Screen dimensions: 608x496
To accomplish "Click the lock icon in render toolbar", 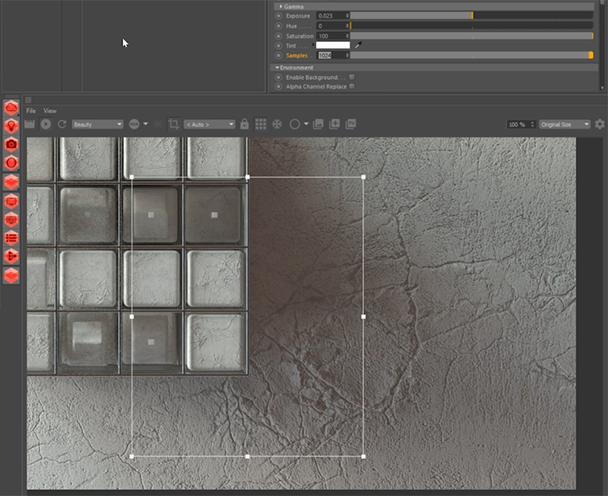I will [245, 124].
